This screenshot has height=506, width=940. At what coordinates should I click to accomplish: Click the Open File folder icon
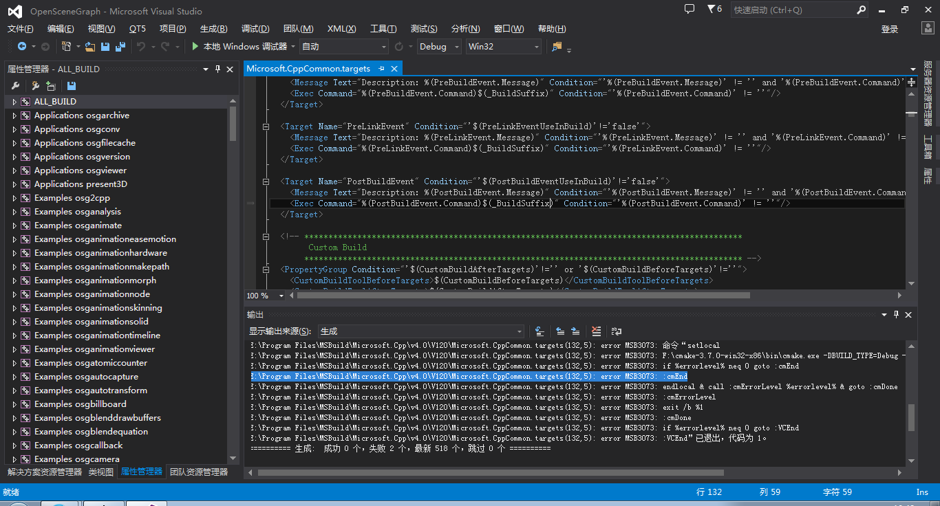click(x=89, y=46)
